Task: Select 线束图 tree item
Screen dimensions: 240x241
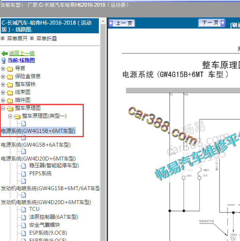Action: point(23,92)
